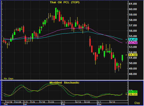Click the cyan arrow beside the 54.41 tag
Screen dimensions: 144x106
pyautogui.click(x=126, y=39)
